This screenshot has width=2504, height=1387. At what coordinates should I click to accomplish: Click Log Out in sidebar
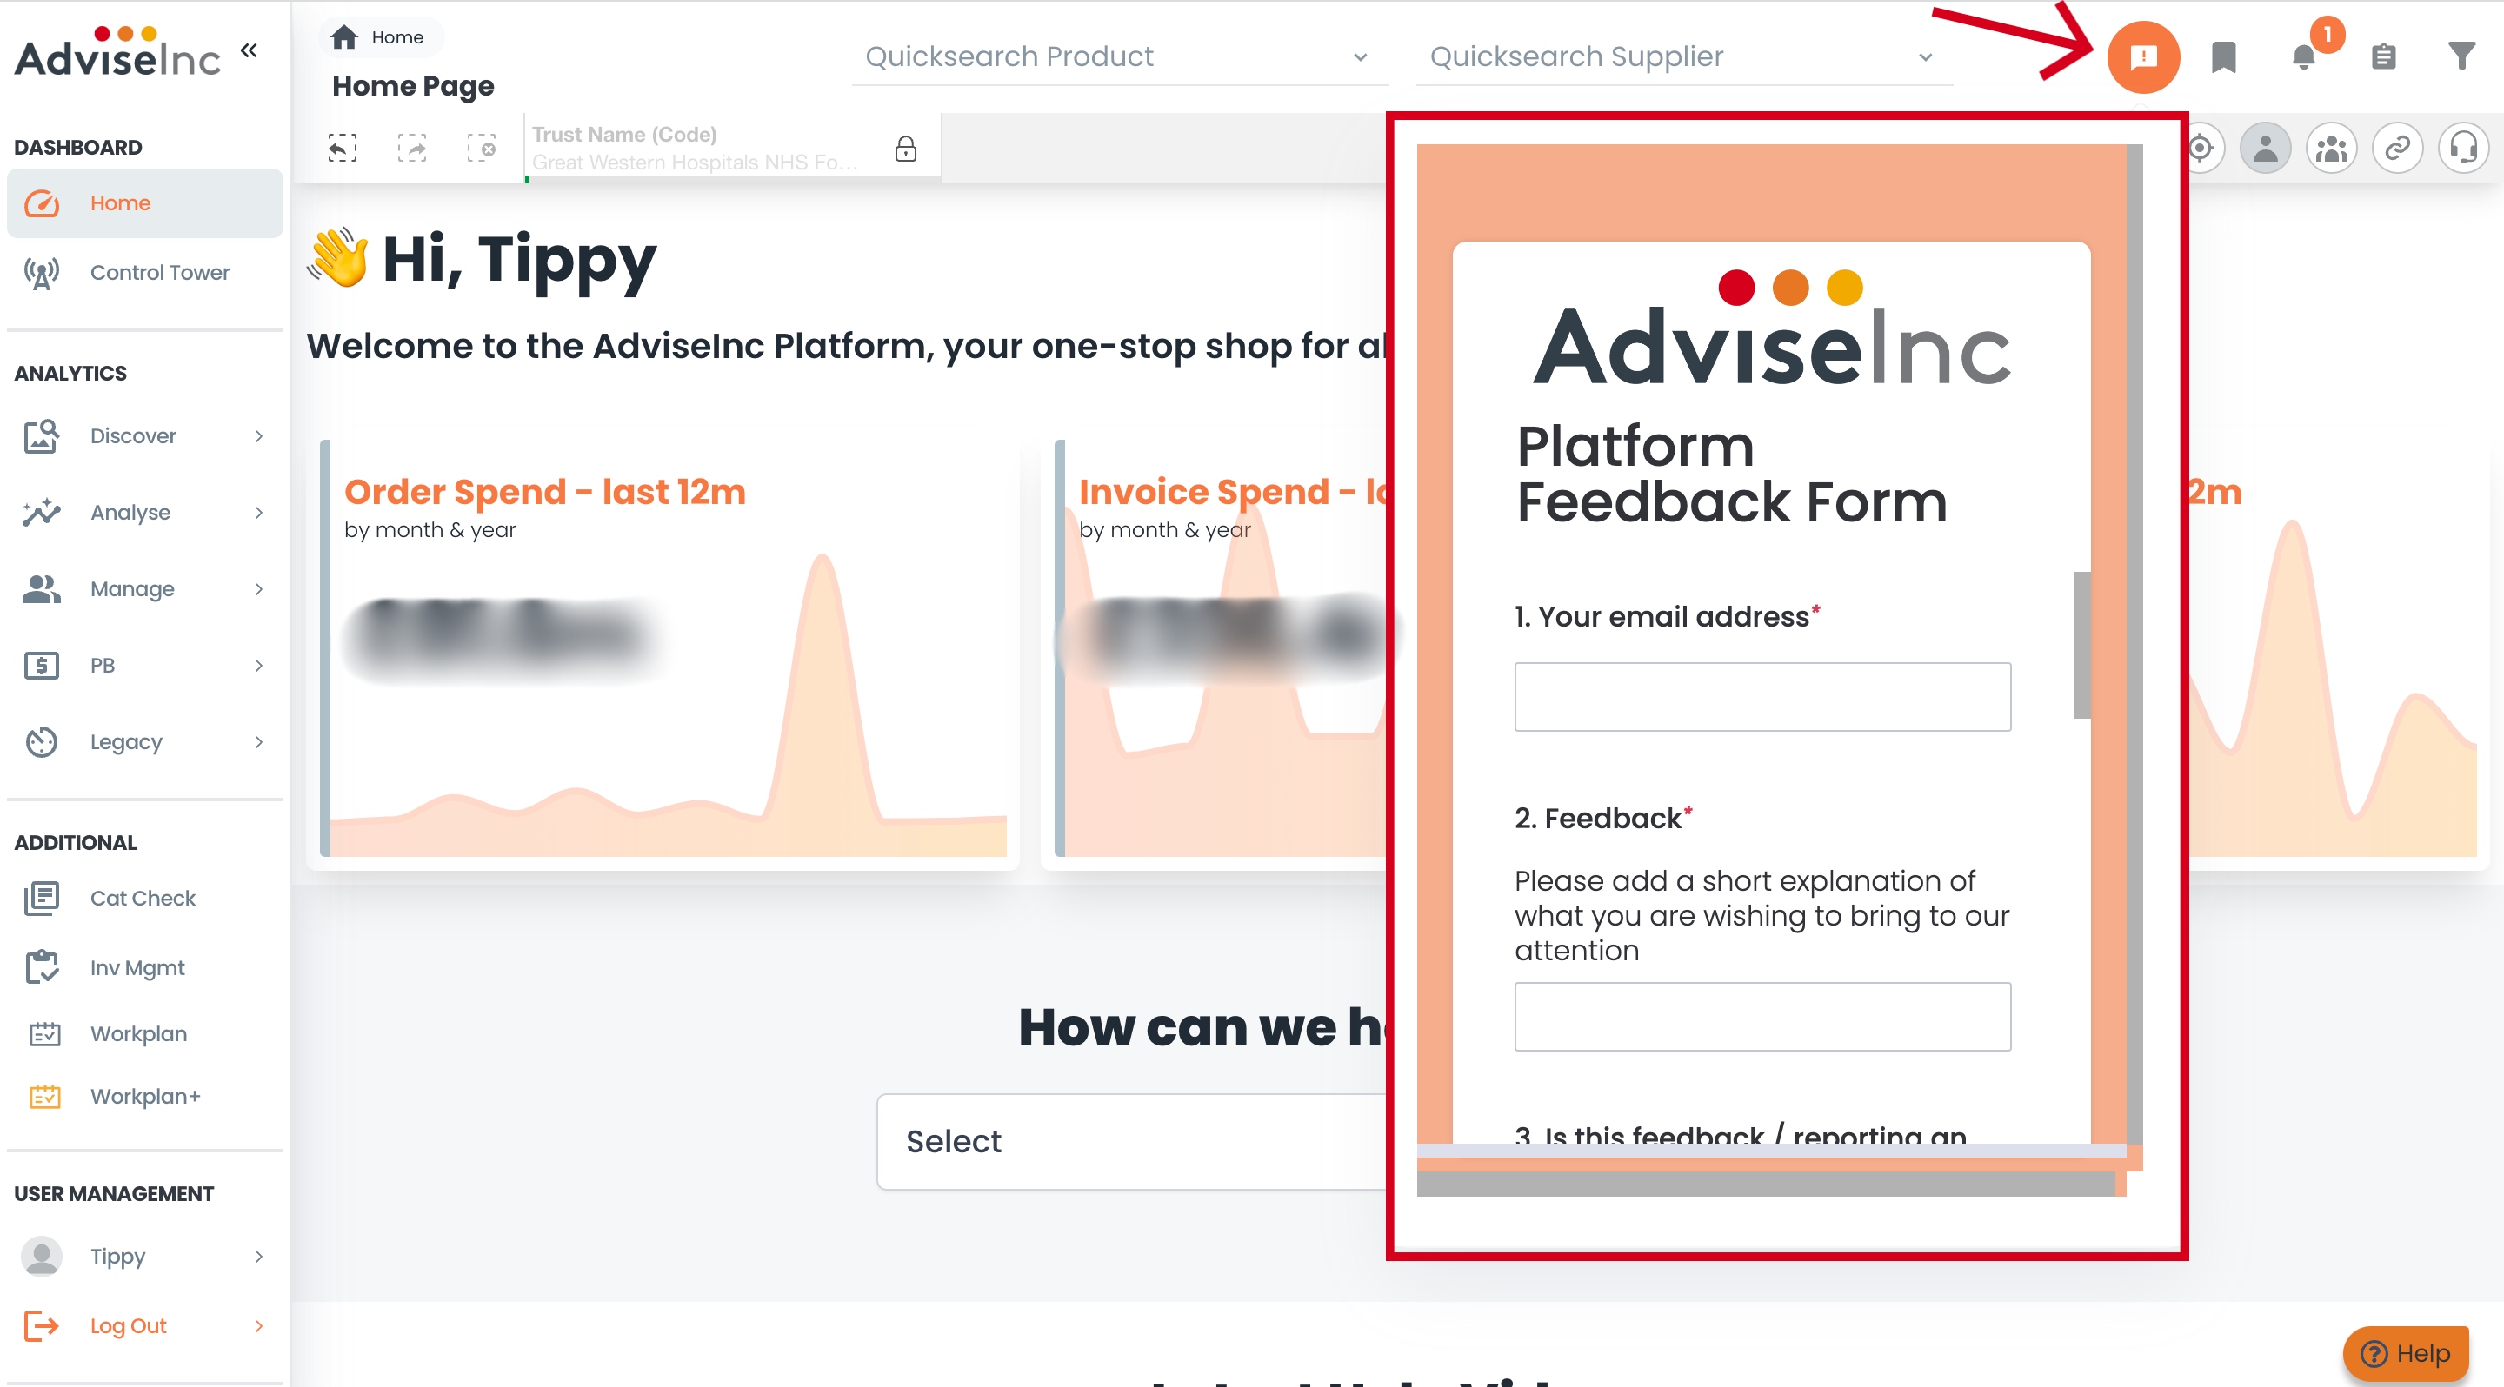(x=129, y=1326)
